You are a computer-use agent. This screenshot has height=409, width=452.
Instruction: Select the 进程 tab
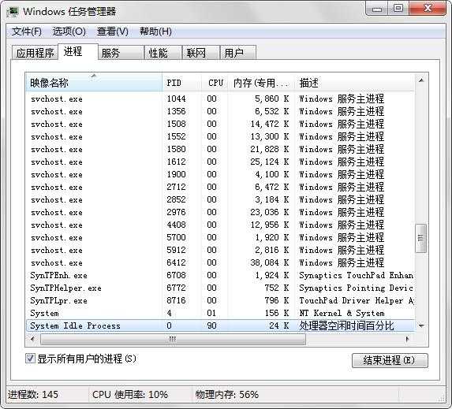[78, 51]
